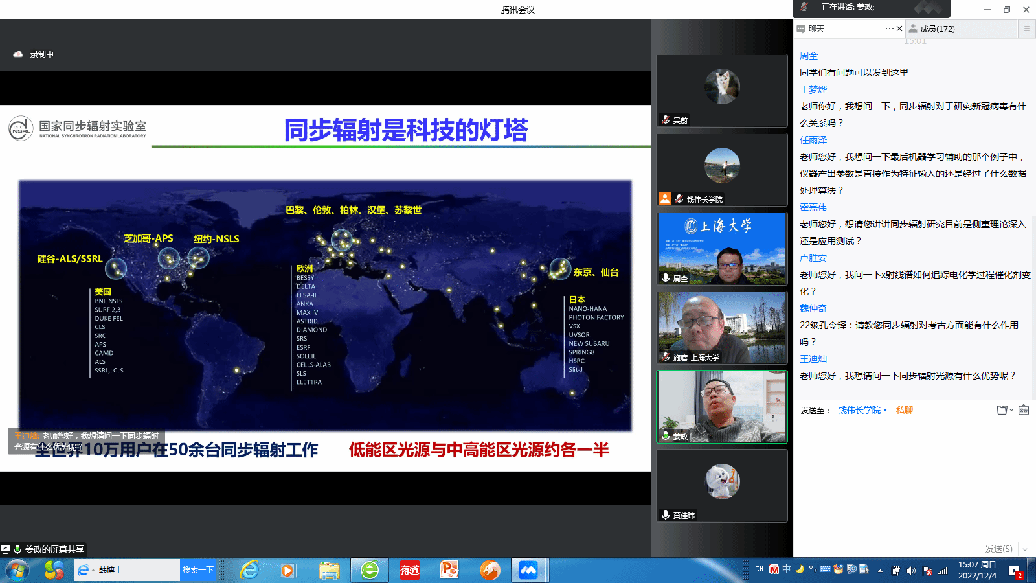Toggle 姜政's microphone icon
This screenshot has width=1036, height=583.
point(664,435)
